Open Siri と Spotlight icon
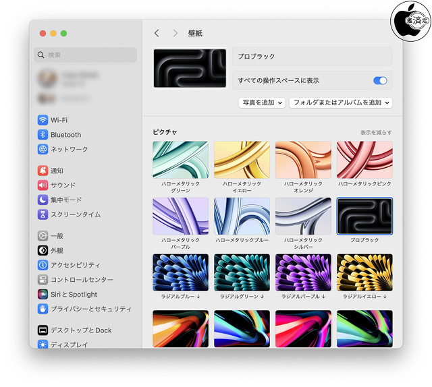432x387 pixels. tap(43, 294)
